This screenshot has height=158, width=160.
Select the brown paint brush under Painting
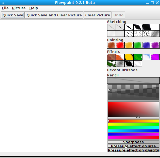112,45
